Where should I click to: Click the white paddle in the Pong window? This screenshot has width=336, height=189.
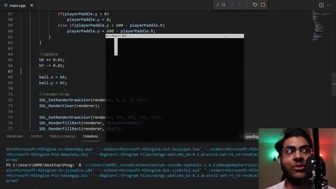pos(116,47)
